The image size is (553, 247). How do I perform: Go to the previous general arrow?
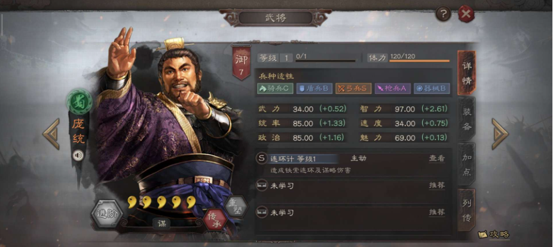[51, 134]
